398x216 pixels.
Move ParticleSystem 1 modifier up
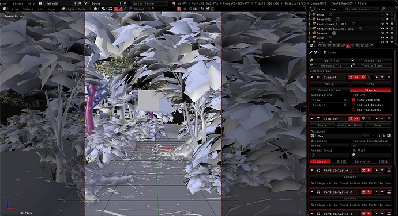click(x=377, y=171)
